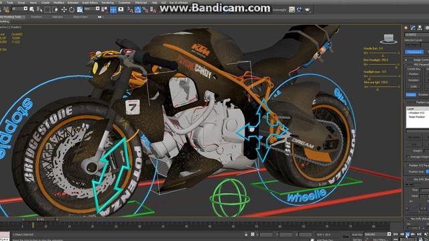
Task: Open the Create command panel tab
Action: click(406, 28)
